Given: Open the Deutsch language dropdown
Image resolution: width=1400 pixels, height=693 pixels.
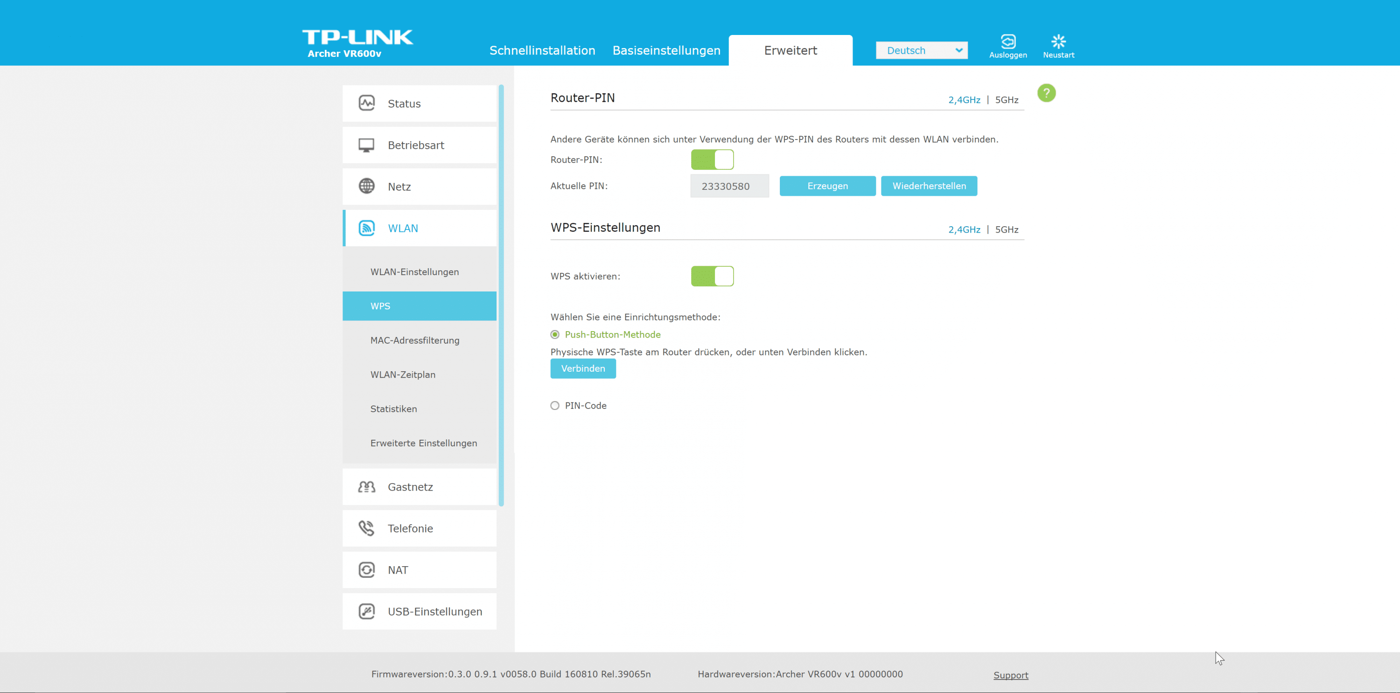Looking at the screenshot, I should point(921,50).
